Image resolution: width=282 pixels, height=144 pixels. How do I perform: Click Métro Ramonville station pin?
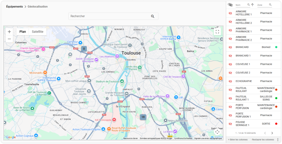(166, 120)
